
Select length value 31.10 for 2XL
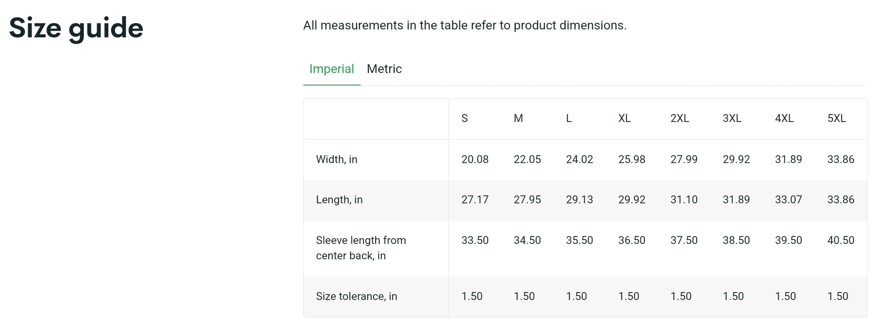pos(684,200)
